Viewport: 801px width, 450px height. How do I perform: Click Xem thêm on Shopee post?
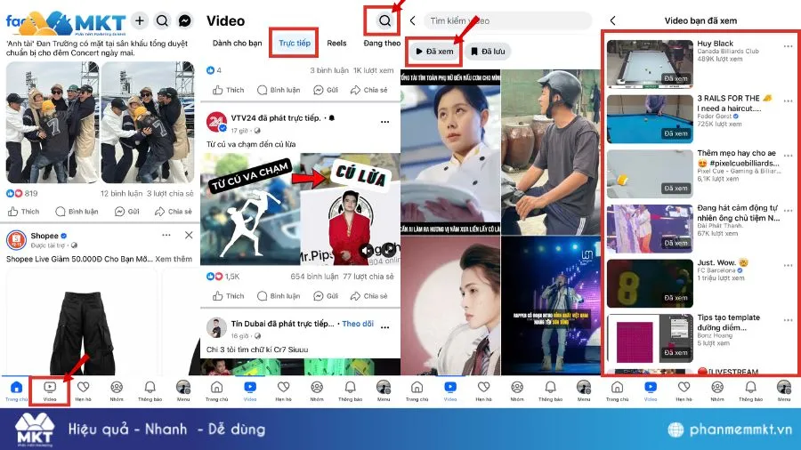pyautogui.click(x=174, y=259)
